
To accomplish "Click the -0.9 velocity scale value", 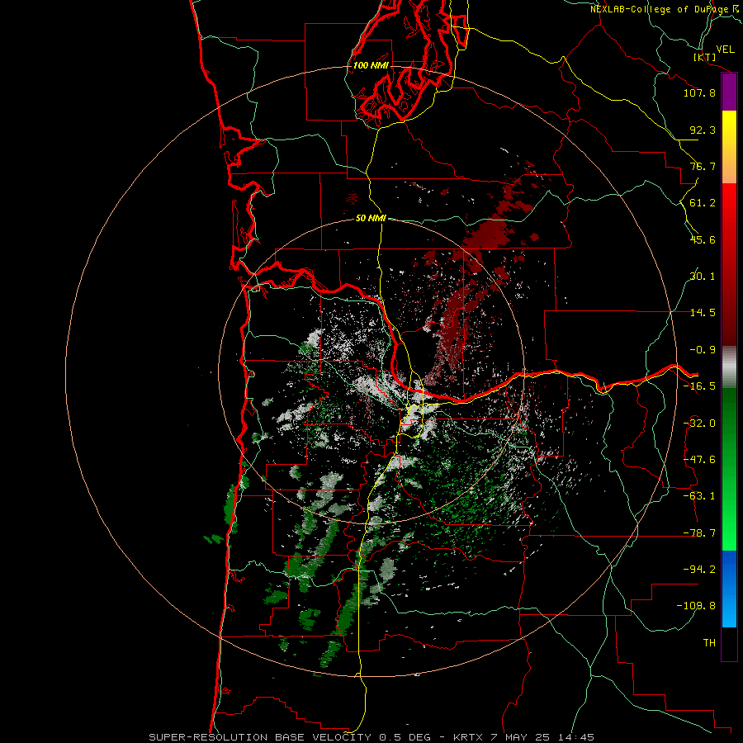I will (703, 350).
